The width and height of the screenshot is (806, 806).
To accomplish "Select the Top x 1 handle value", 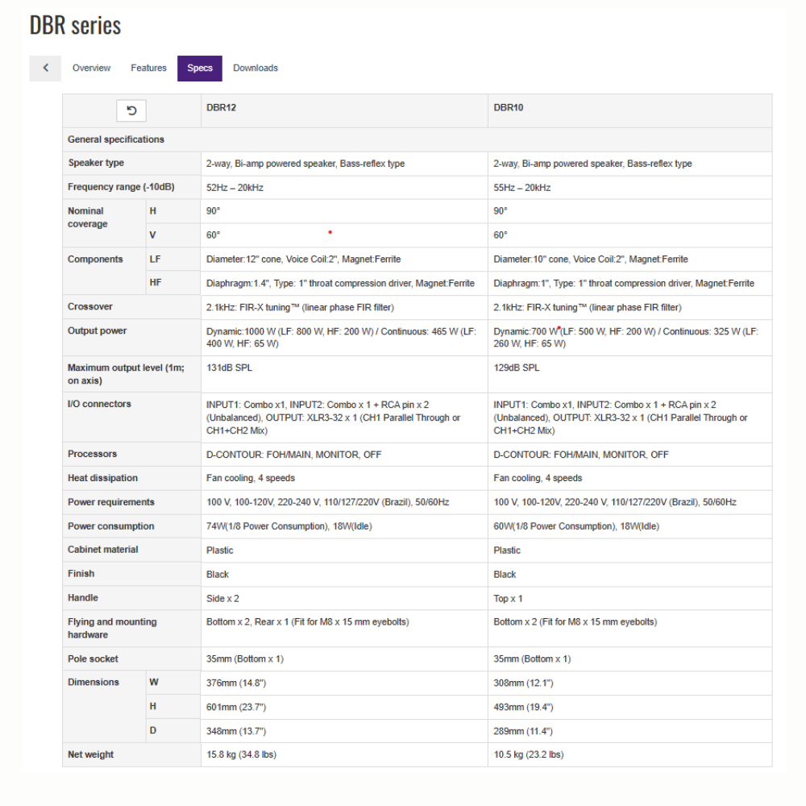I will coord(508,599).
